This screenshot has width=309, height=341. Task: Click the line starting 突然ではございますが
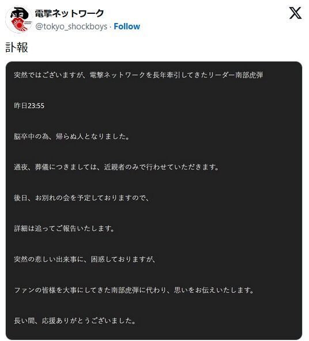tap(138, 75)
